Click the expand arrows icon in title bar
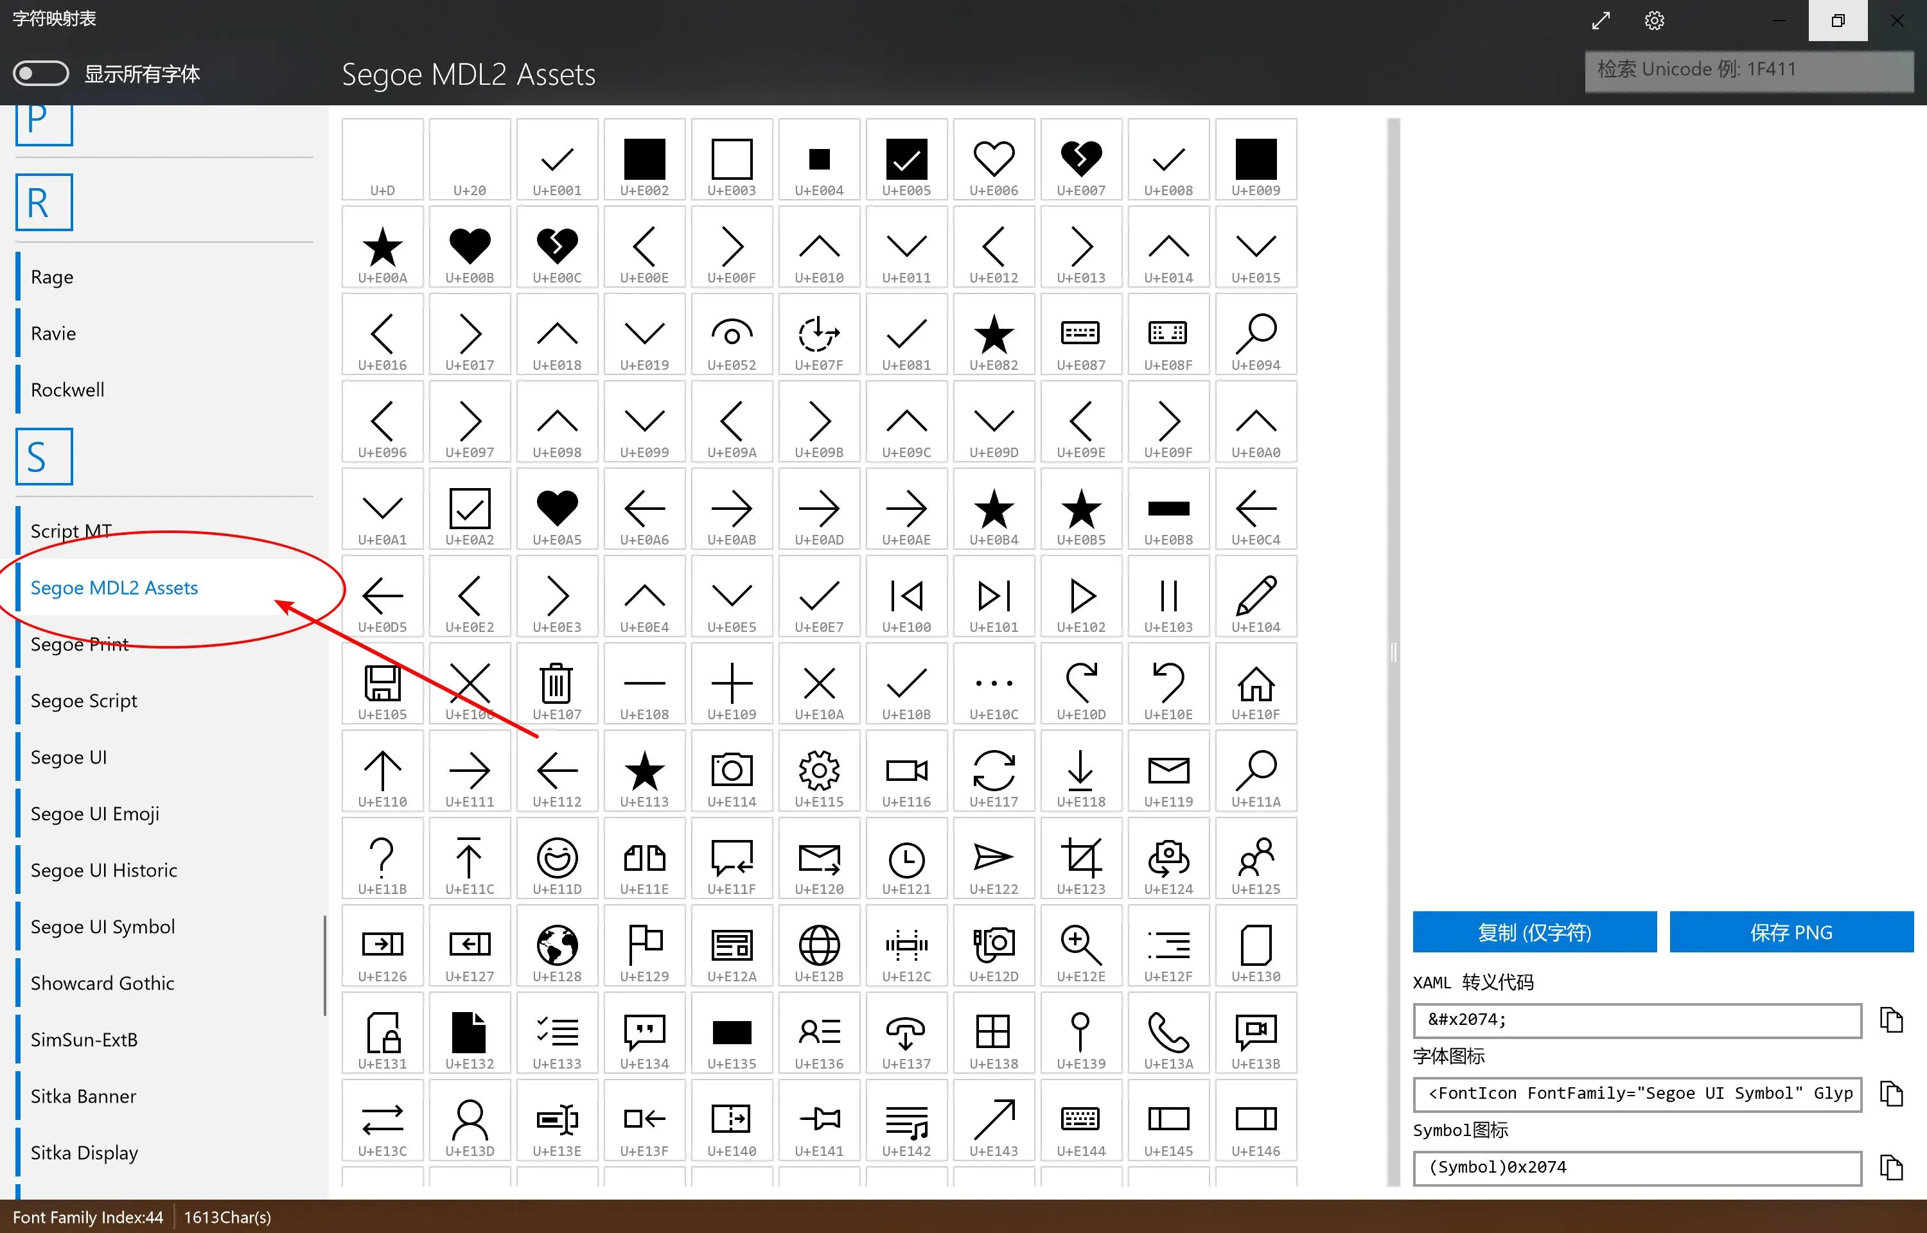Screen dimensions: 1927x1233 tap(1600, 21)
